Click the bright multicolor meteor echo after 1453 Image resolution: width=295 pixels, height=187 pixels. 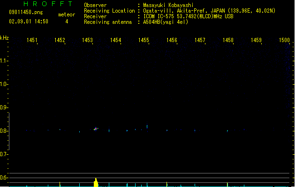pyautogui.click(x=96, y=129)
